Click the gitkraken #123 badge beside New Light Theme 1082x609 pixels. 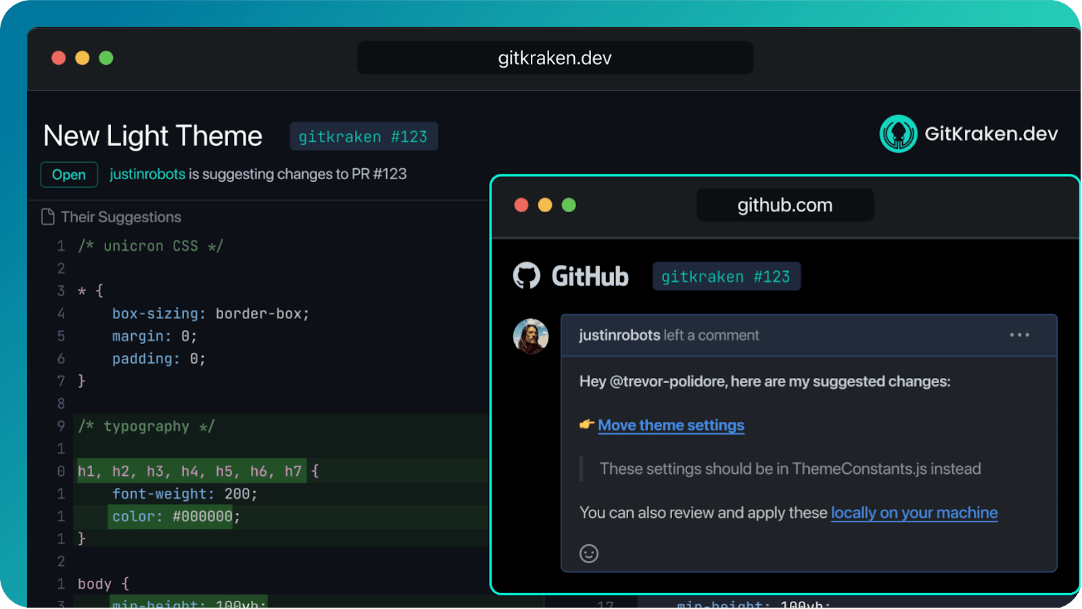364,137
